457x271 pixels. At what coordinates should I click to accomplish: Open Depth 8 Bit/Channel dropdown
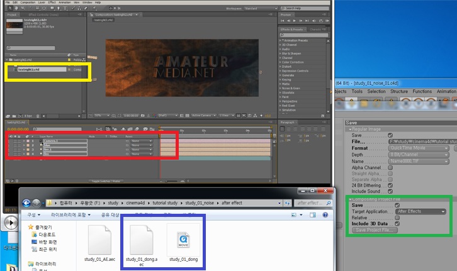(419, 155)
